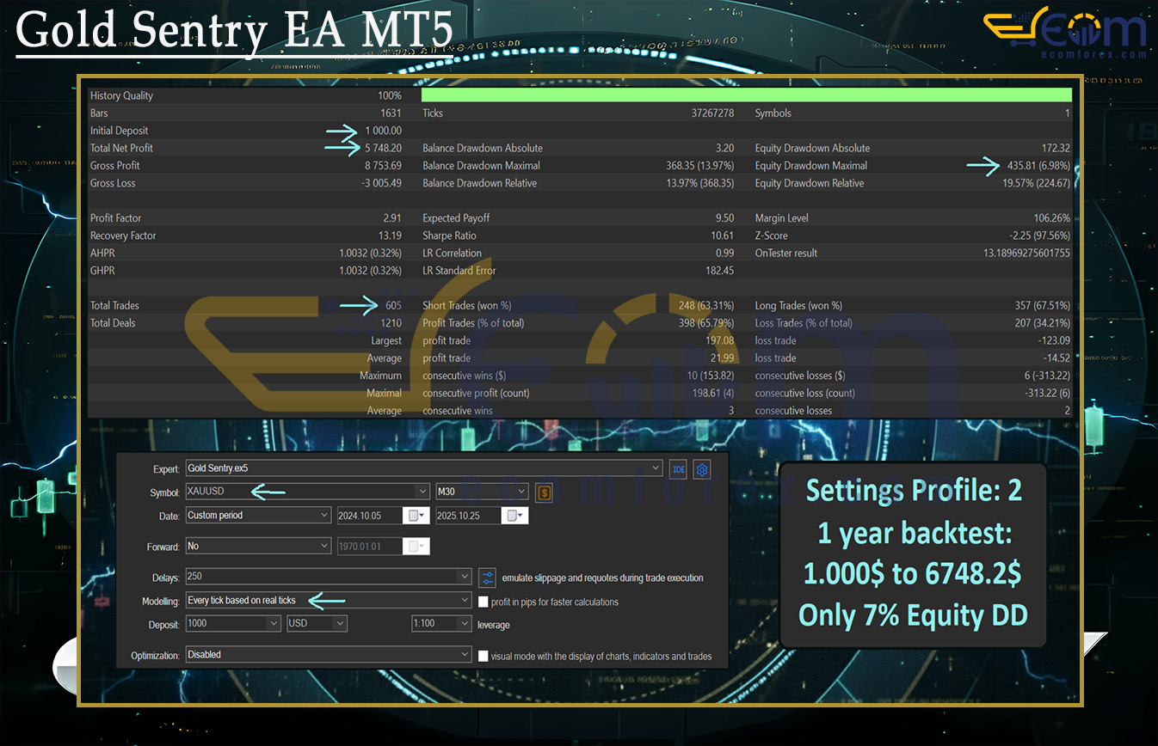Click the delay settings sliders icon
1158x746 pixels.
pyautogui.click(x=487, y=578)
